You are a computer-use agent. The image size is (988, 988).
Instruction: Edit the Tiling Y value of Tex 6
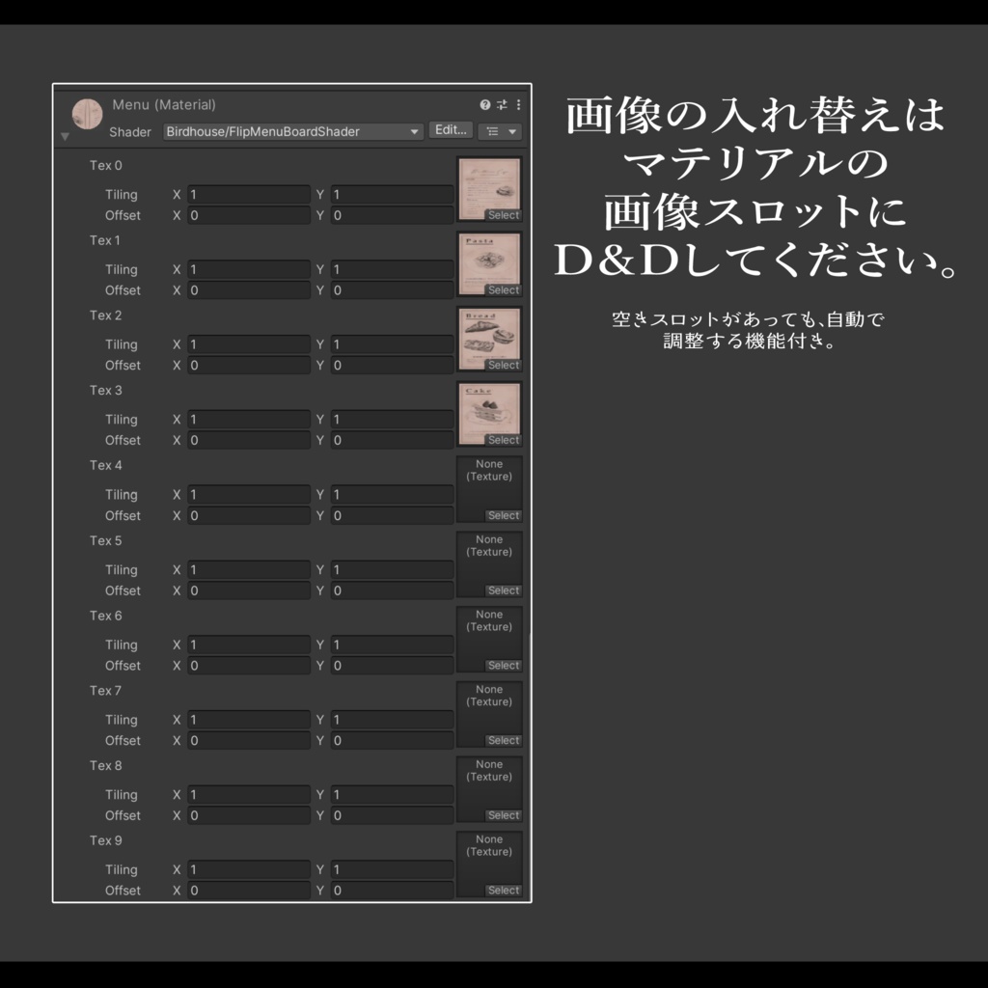click(x=392, y=645)
